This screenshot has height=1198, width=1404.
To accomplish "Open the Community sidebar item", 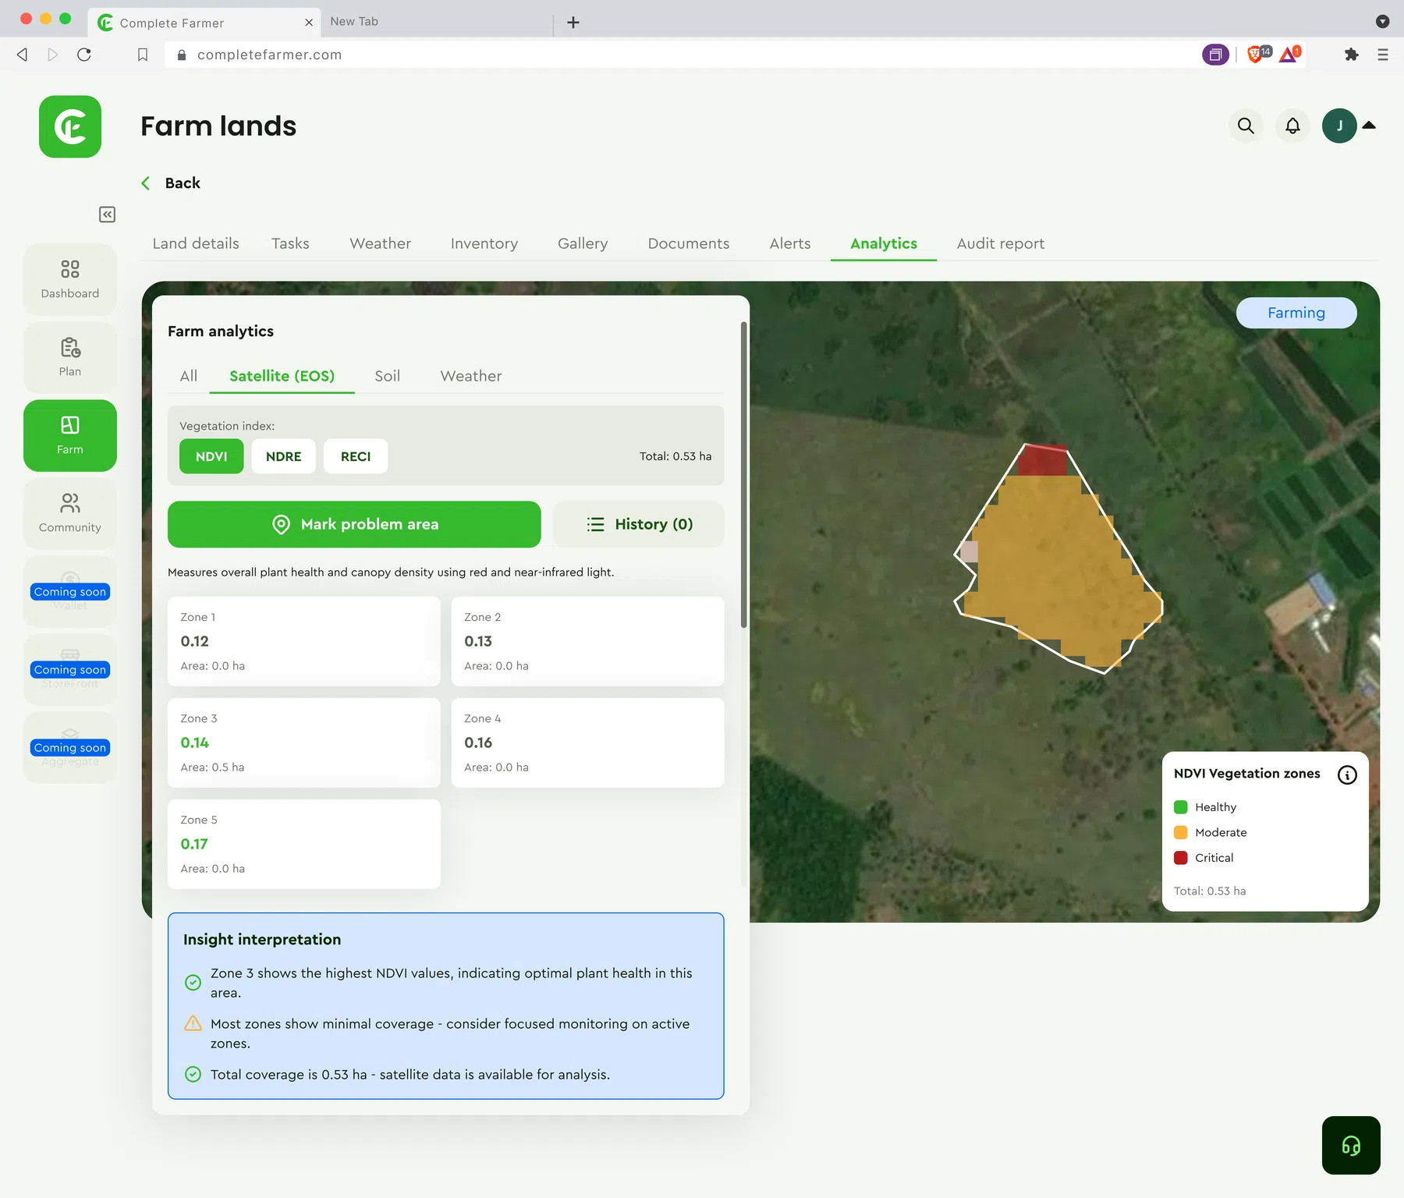I will click(70, 514).
